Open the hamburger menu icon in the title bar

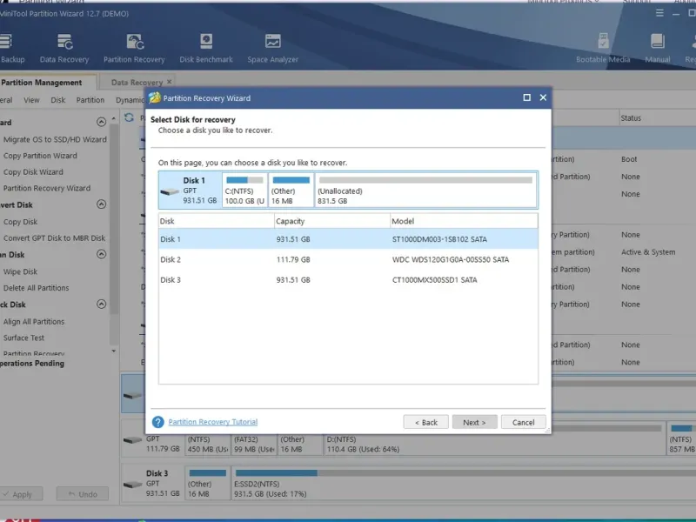pyautogui.click(x=659, y=13)
